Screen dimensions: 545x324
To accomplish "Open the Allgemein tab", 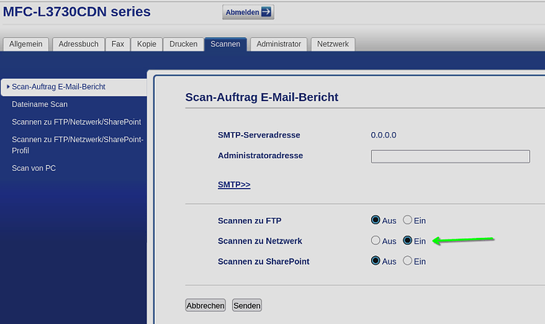I will click(26, 44).
